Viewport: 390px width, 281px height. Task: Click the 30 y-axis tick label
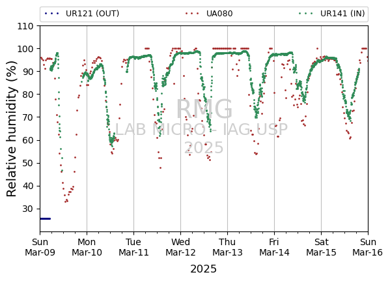tap(28, 209)
